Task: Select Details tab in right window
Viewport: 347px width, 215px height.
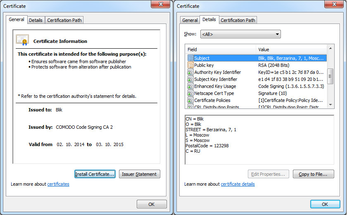Action: 209,19
